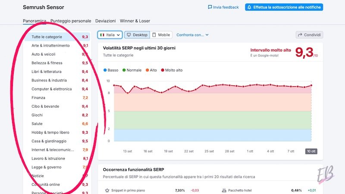The image size is (345, 194).
Task: Click the Intervallo molto alto label
Action: (x=271, y=50)
